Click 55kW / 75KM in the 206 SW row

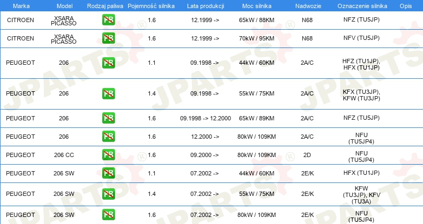[x=256, y=194]
